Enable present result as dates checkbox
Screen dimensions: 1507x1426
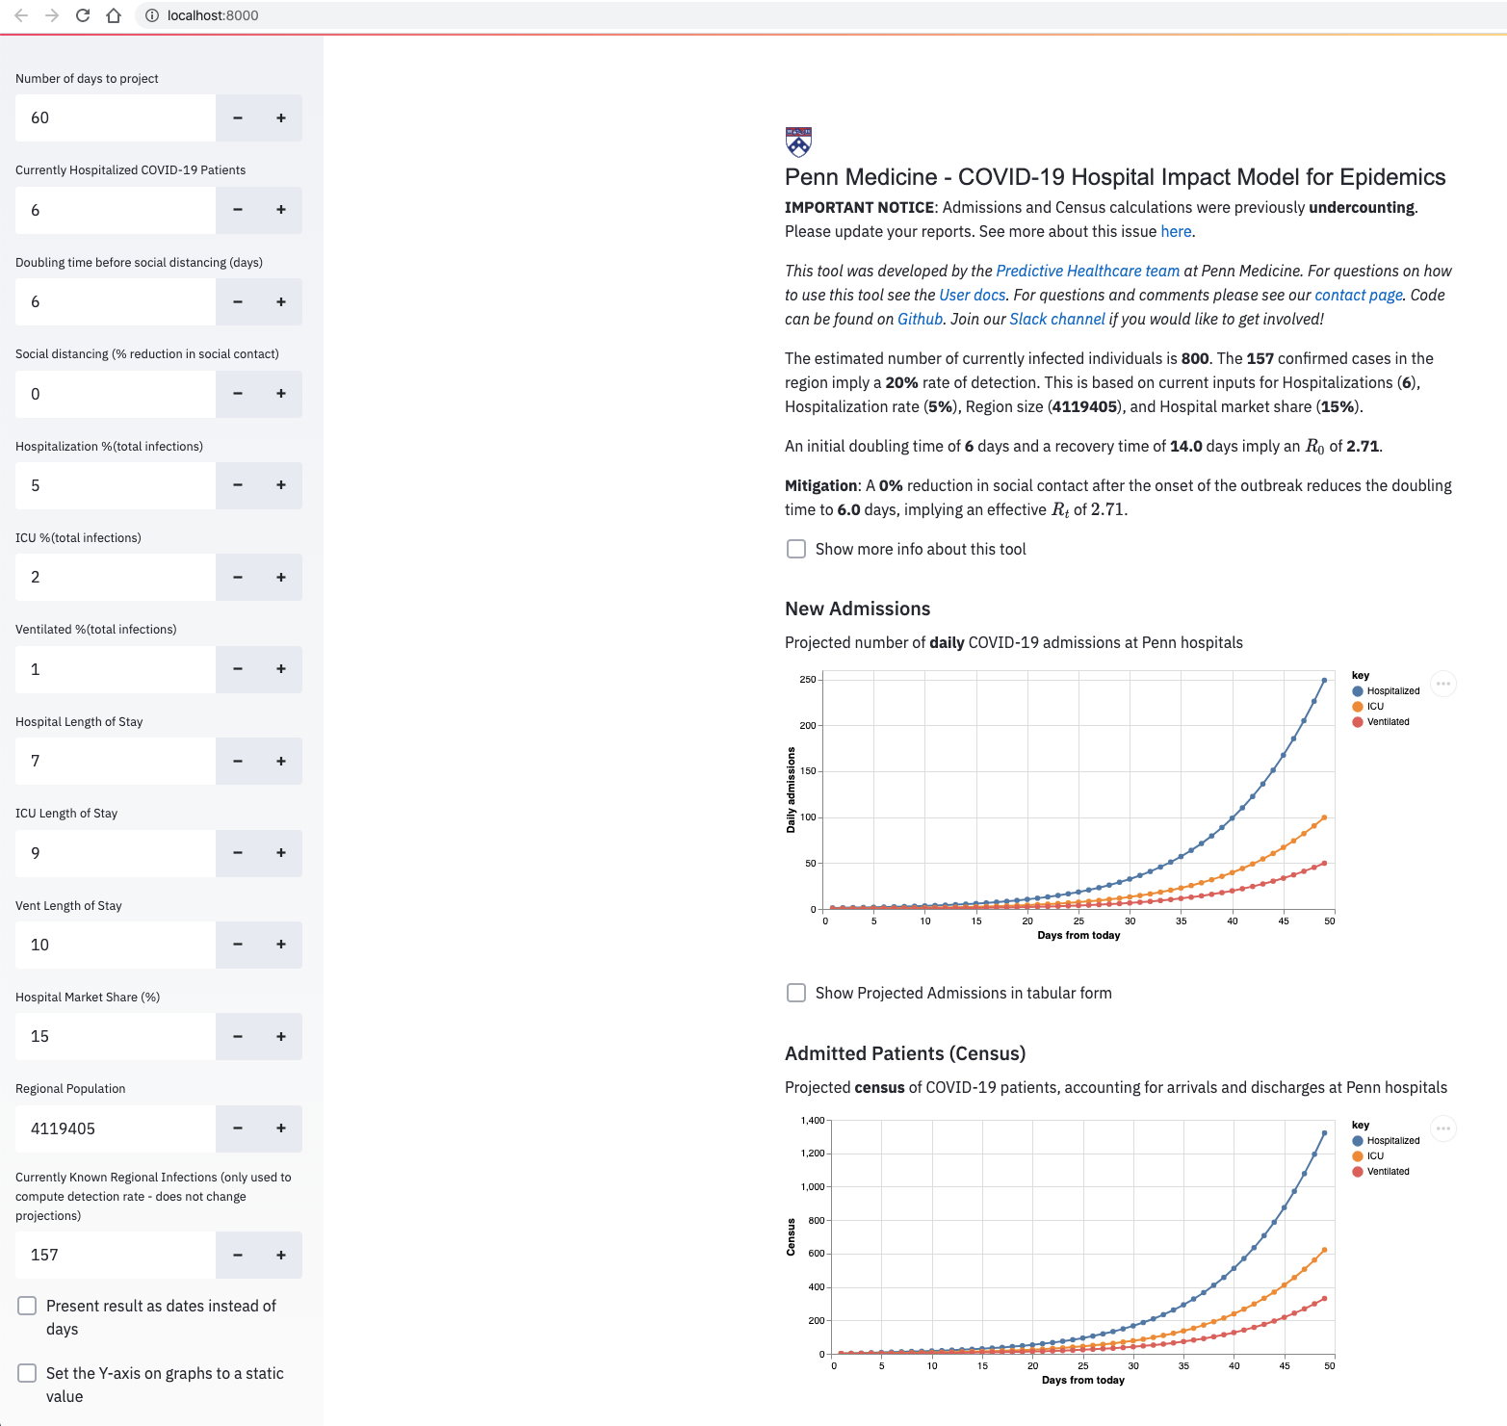click(27, 1306)
